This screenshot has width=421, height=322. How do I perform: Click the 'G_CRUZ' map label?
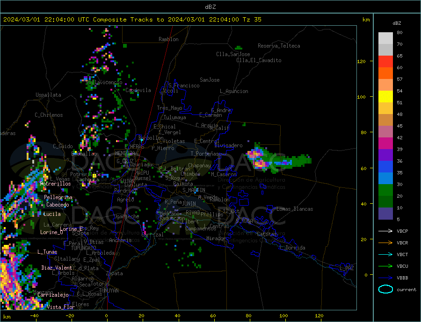(x=125, y=161)
